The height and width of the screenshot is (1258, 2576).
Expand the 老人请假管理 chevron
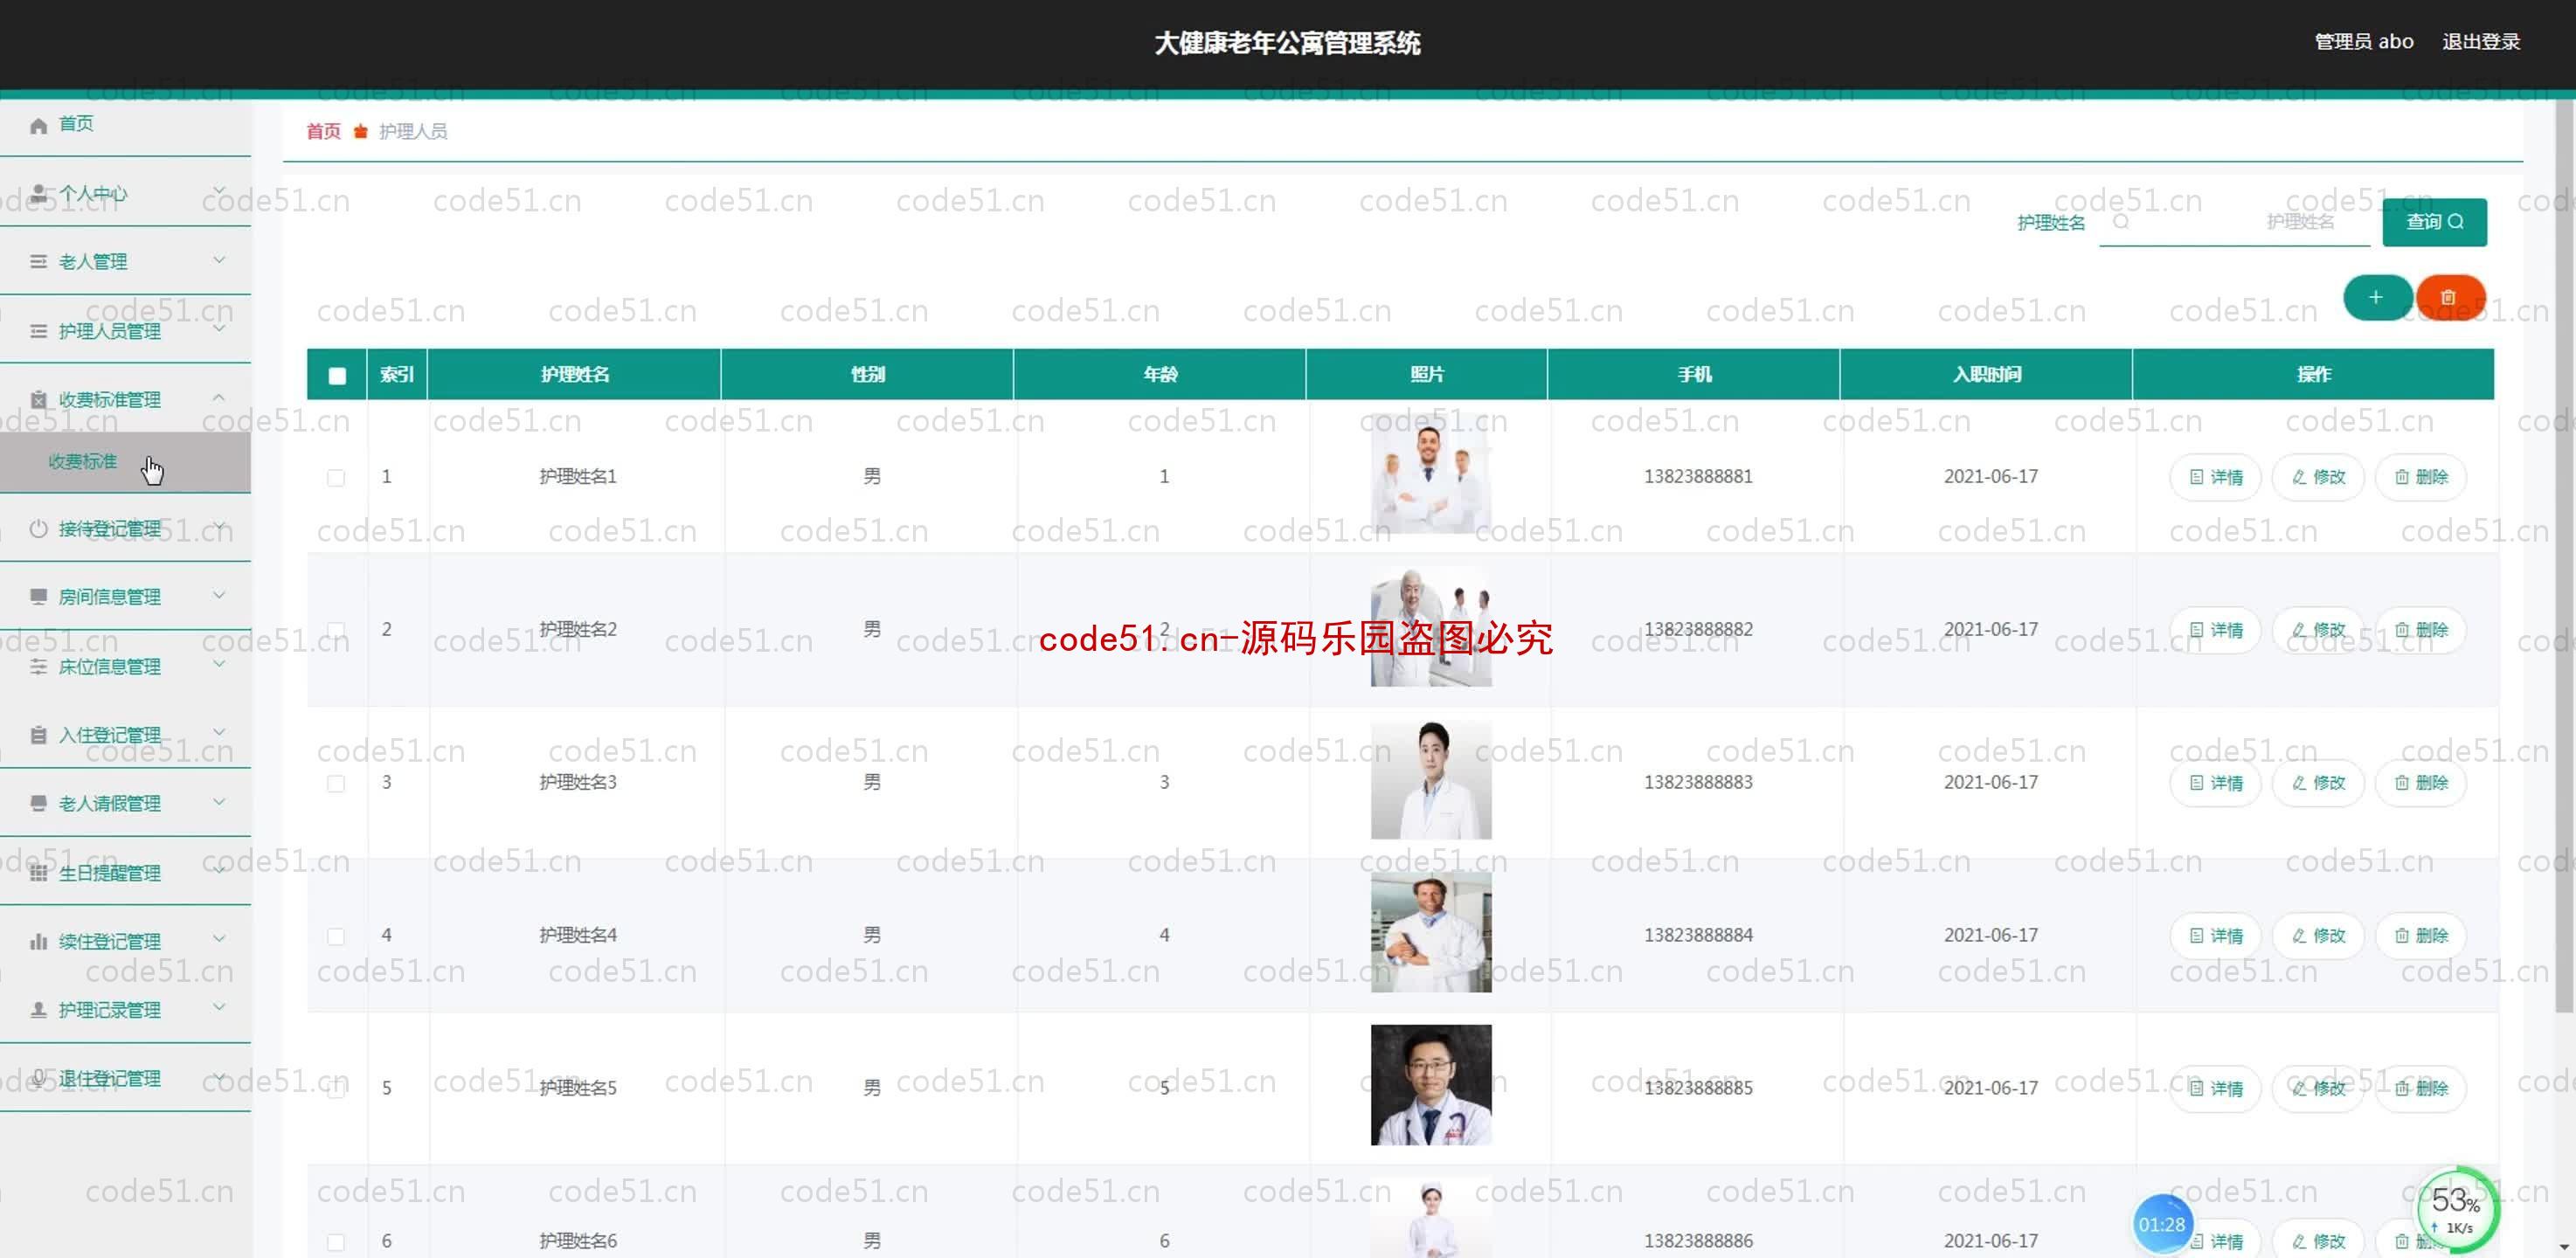[x=219, y=802]
